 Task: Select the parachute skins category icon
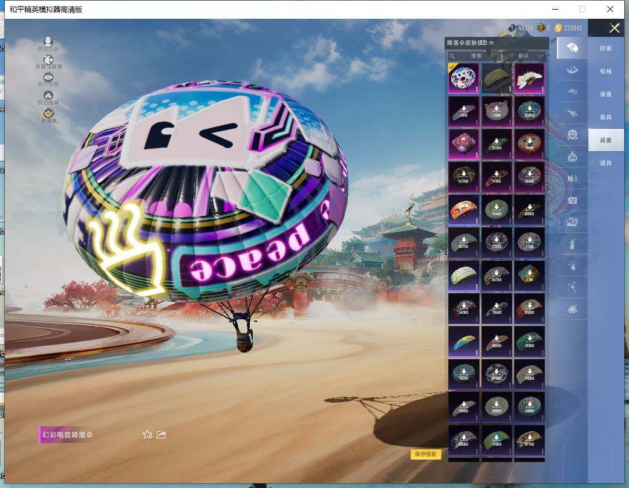572,48
